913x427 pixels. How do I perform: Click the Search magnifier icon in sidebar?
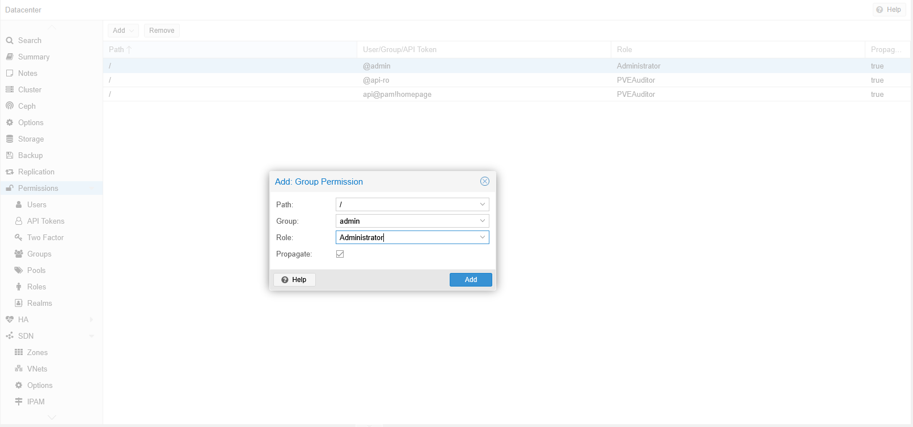point(10,41)
